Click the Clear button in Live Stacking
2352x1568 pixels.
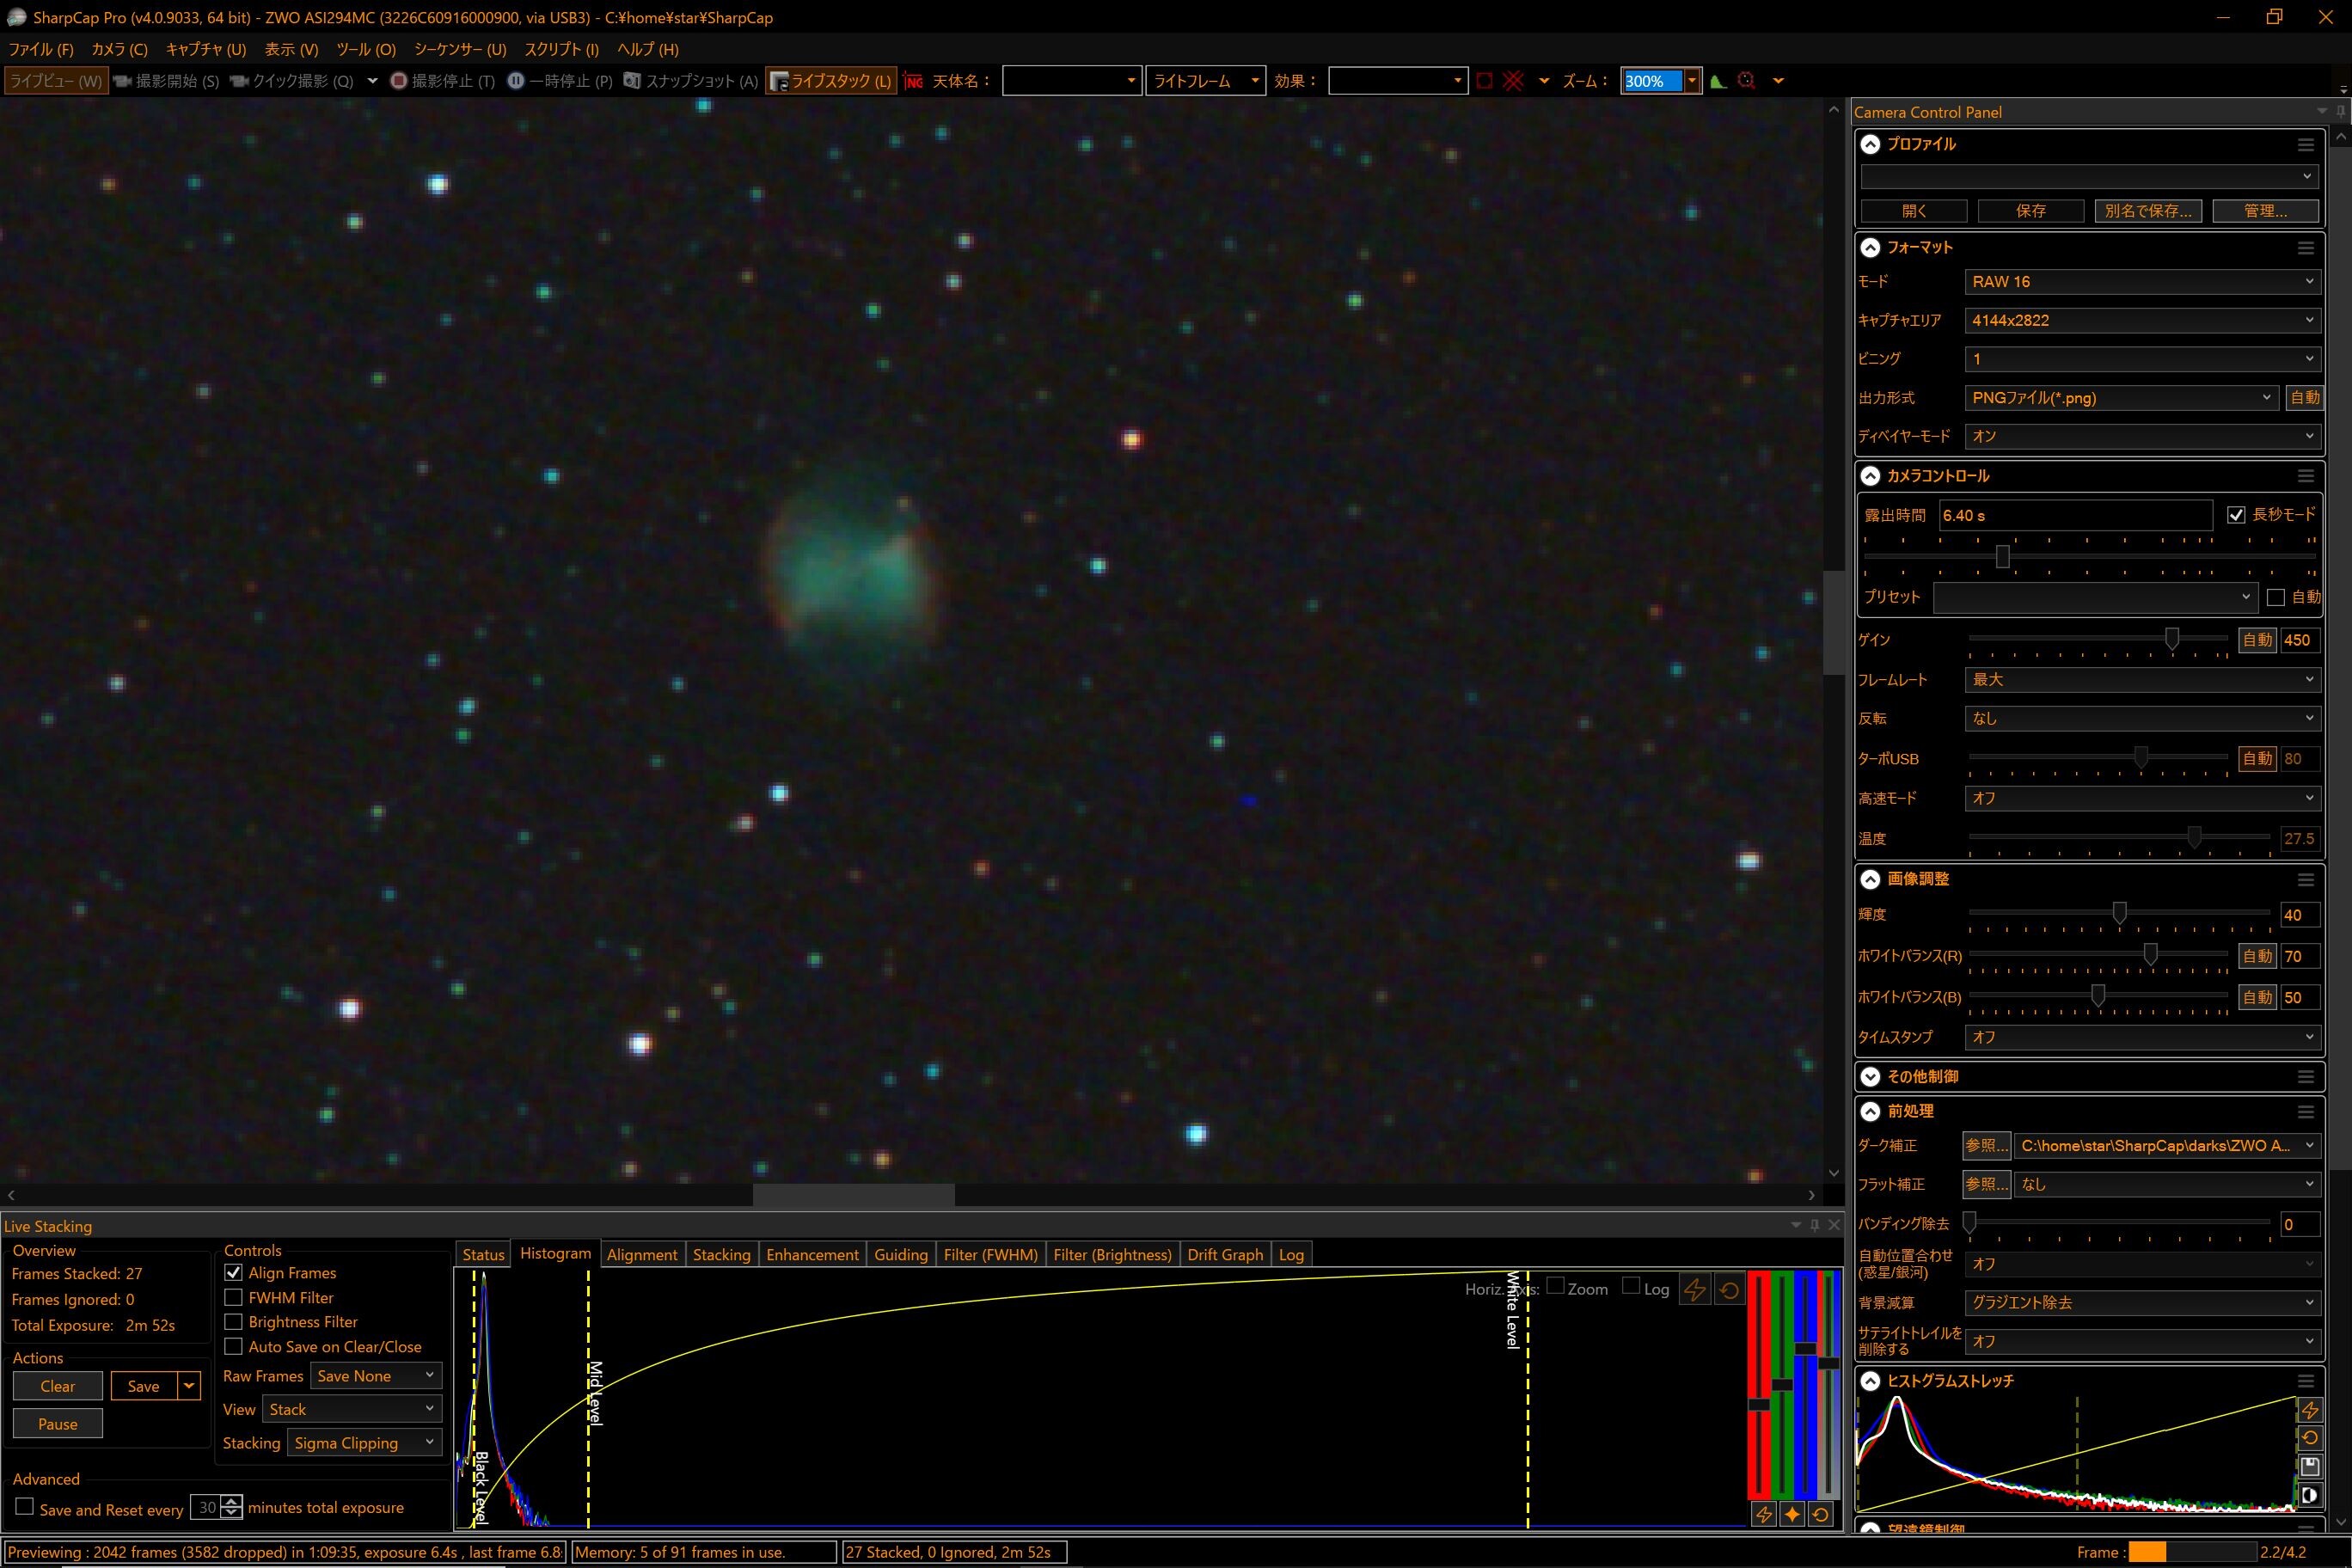(57, 1386)
